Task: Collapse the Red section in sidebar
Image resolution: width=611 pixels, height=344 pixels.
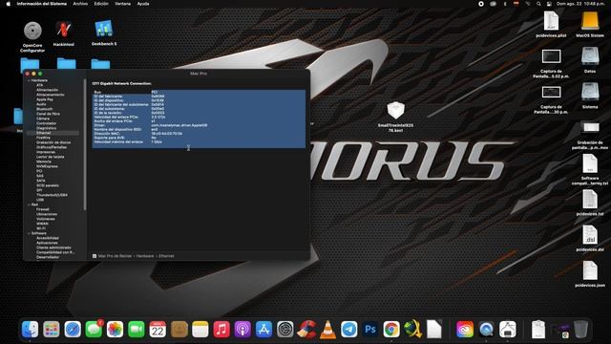Action: 29,204
